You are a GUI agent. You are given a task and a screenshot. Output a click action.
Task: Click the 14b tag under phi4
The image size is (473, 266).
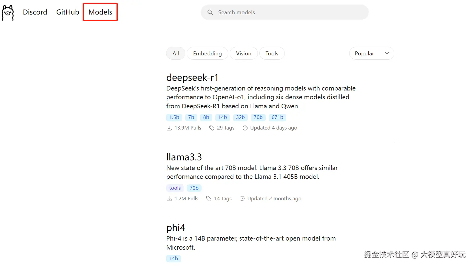[x=173, y=258]
